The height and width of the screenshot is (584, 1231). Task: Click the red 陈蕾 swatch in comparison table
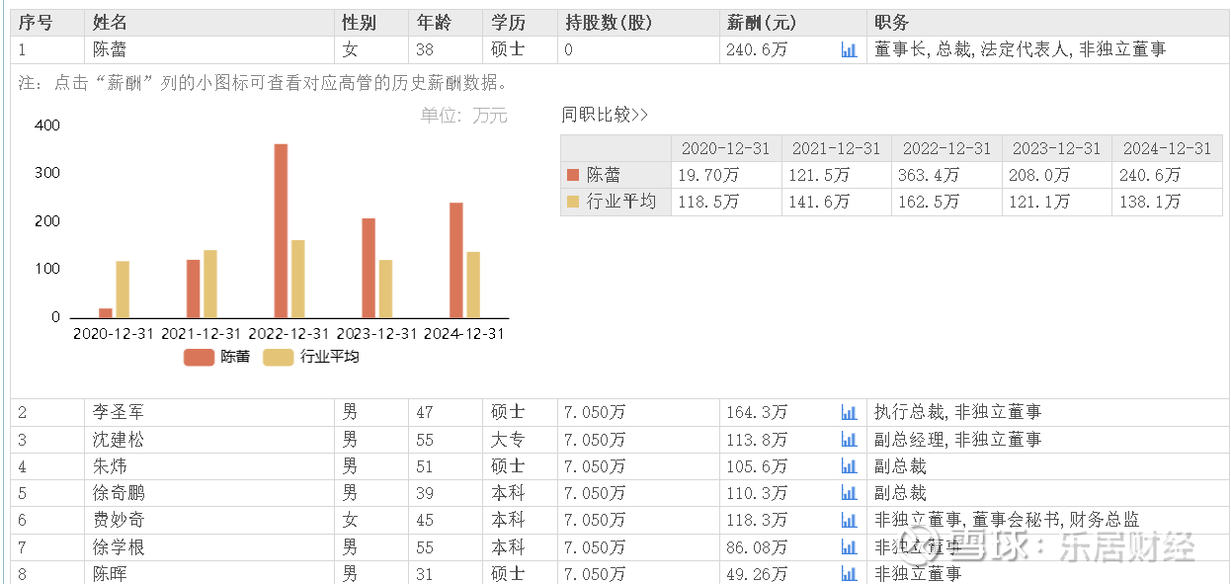(x=573, y=175)
